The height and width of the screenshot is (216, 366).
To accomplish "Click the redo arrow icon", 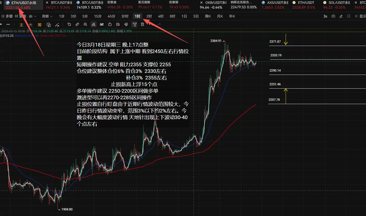I will [x=159, y=25].
